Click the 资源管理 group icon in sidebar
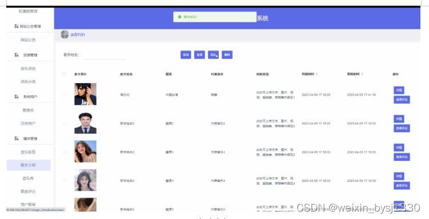Image resolution: width=429 pixels, height=219 pixels. (17, 55)
